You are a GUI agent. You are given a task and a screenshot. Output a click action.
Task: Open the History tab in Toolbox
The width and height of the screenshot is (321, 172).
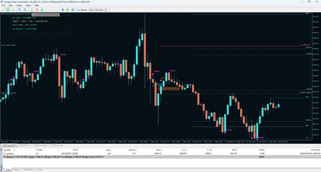pyautogui.click(x=17, y=169)
